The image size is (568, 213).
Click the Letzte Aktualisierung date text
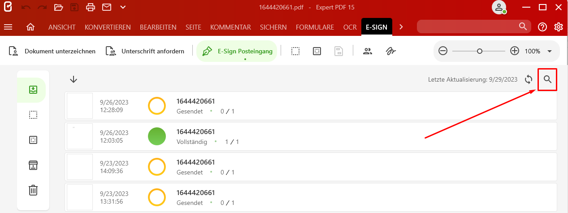click(473, 79)
